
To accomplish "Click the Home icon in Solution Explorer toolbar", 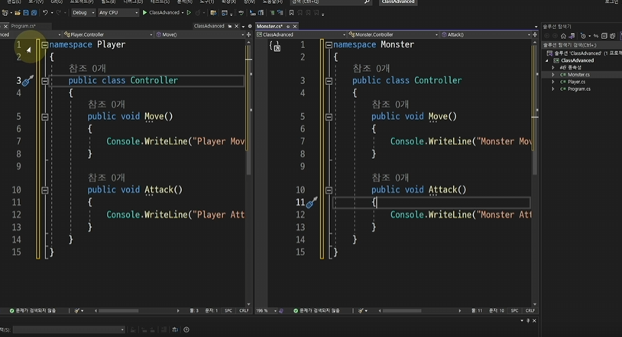I will pos(563,36).
